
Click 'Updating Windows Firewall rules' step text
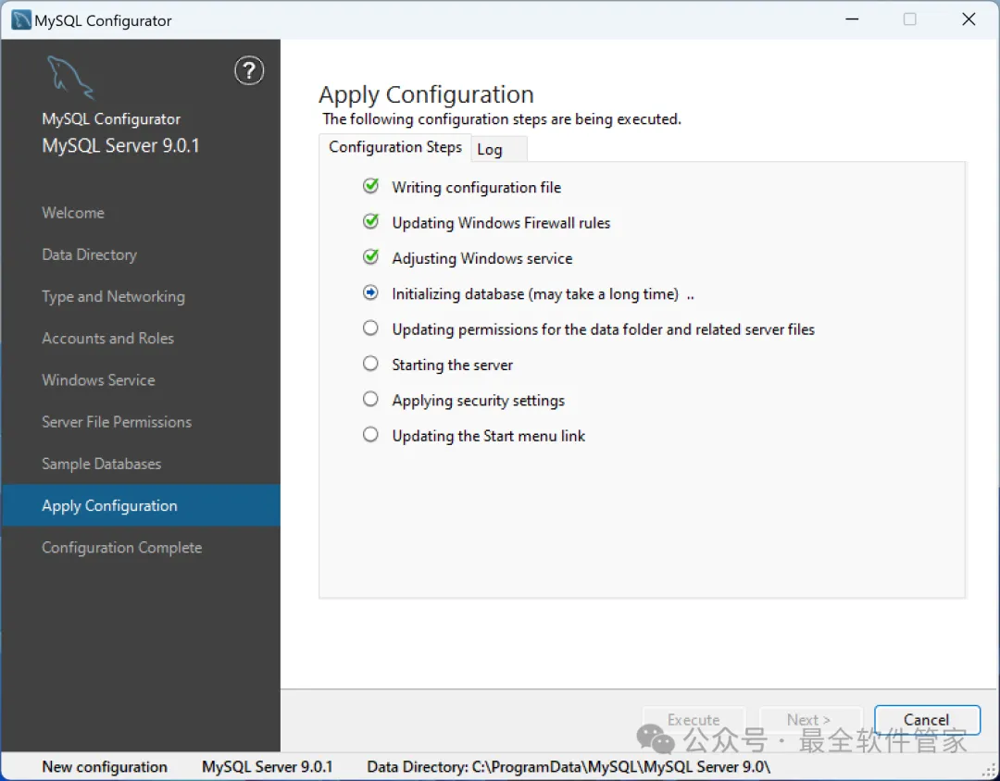pos(501,222)
